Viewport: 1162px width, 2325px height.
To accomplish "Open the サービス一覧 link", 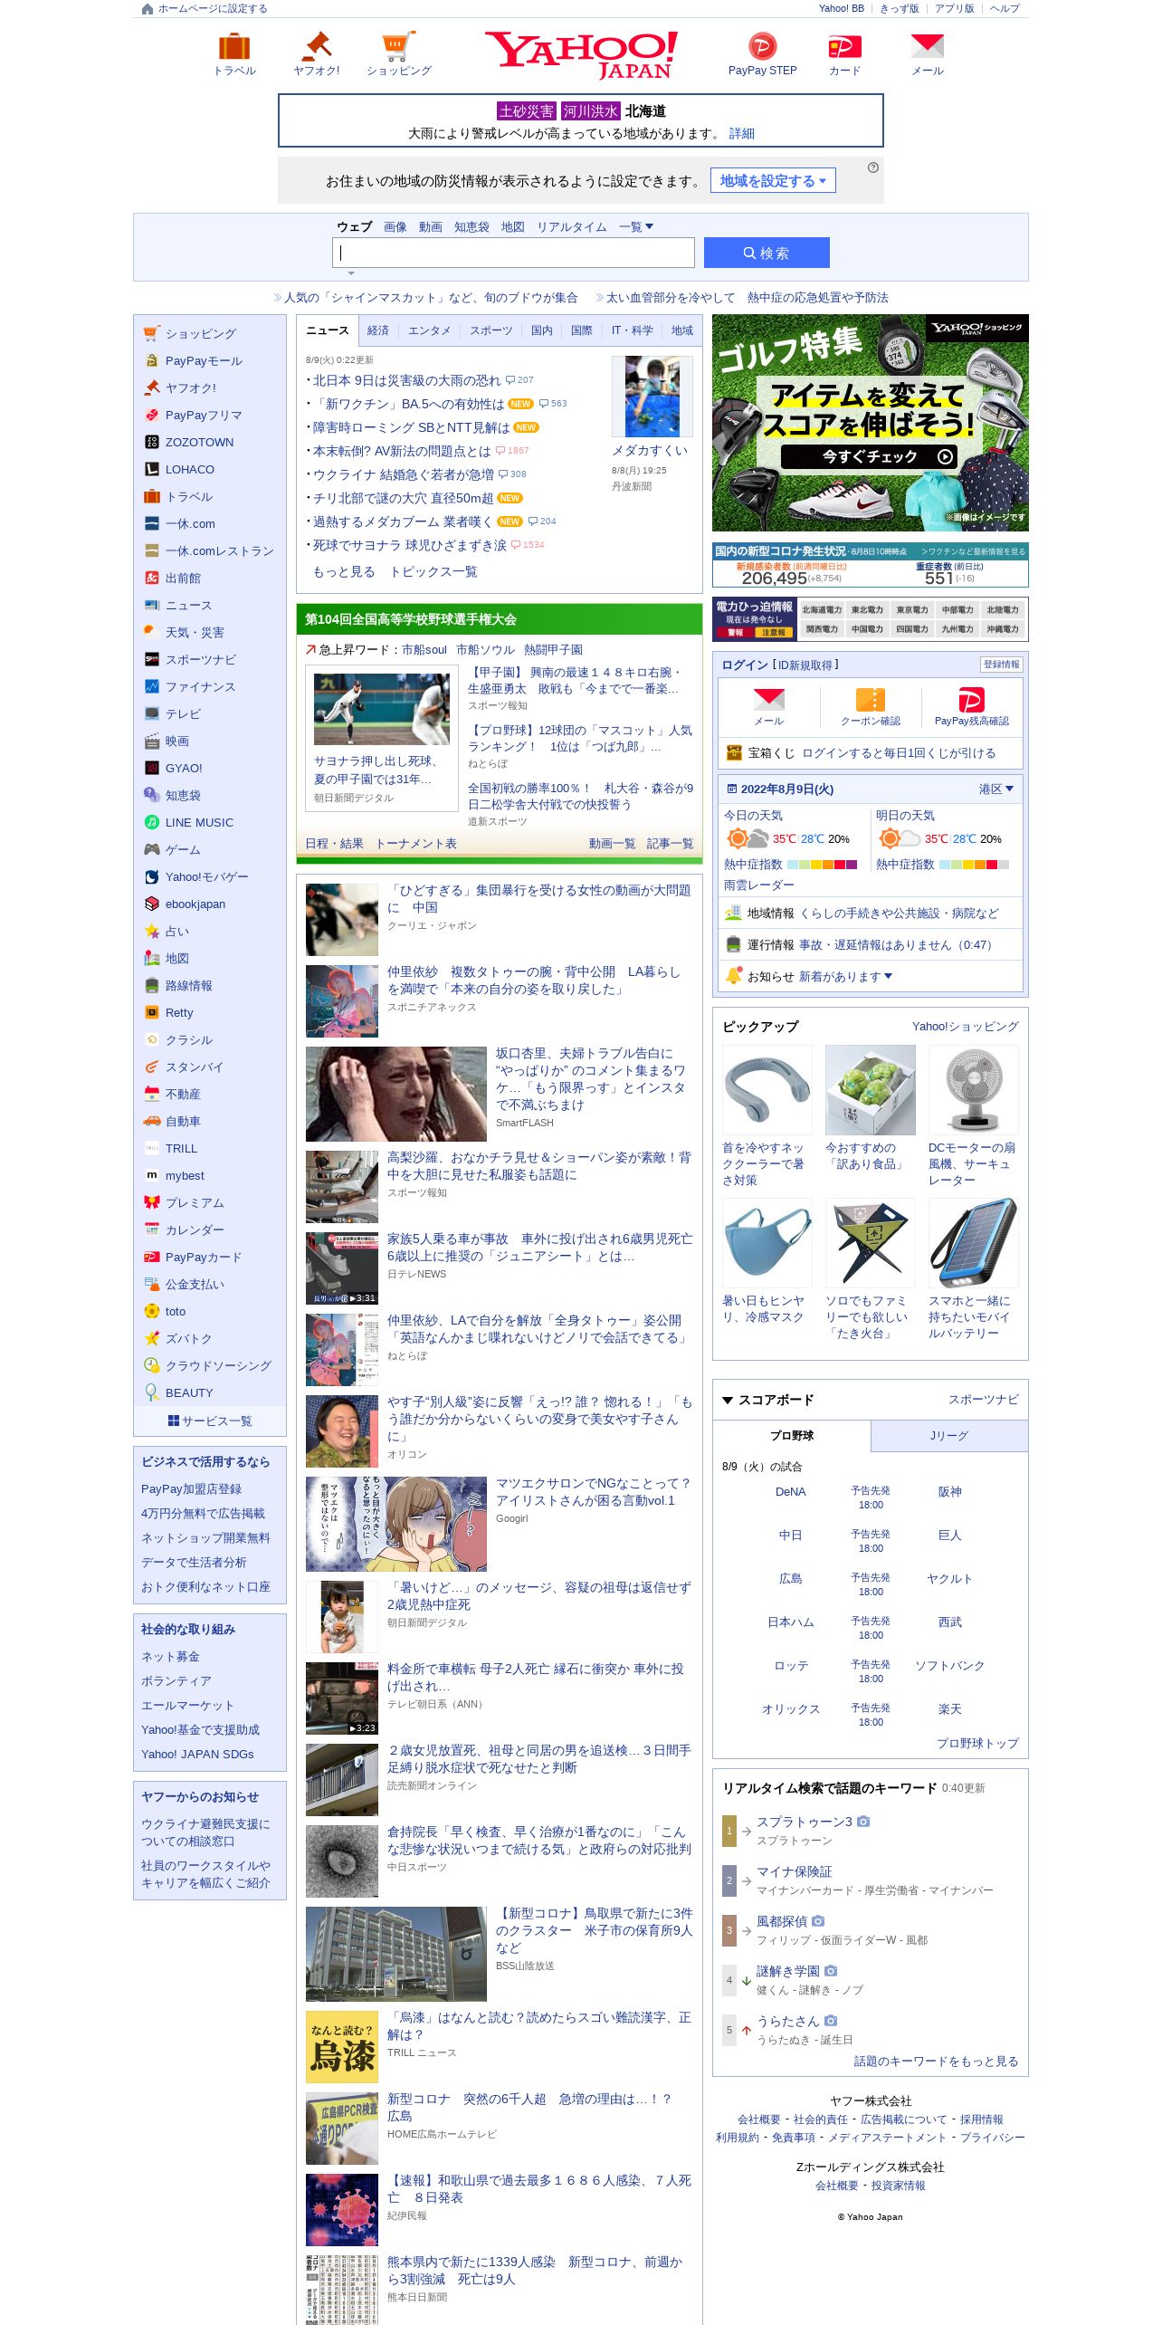I will [x=210, y=1421].
